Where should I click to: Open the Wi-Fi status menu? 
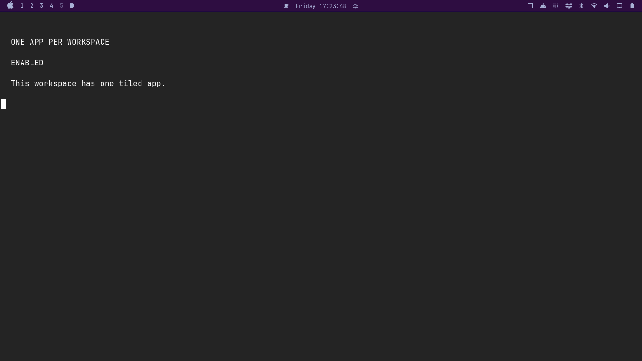tap(594, 6)
